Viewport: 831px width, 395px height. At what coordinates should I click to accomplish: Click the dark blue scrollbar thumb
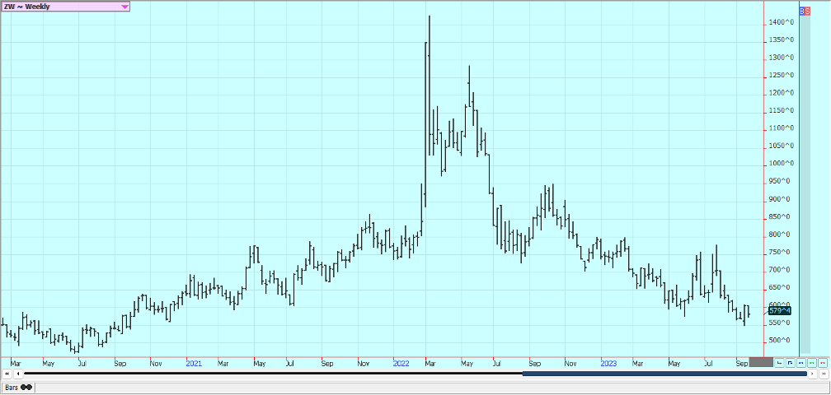pyautogui.click(x=664, y=374)
